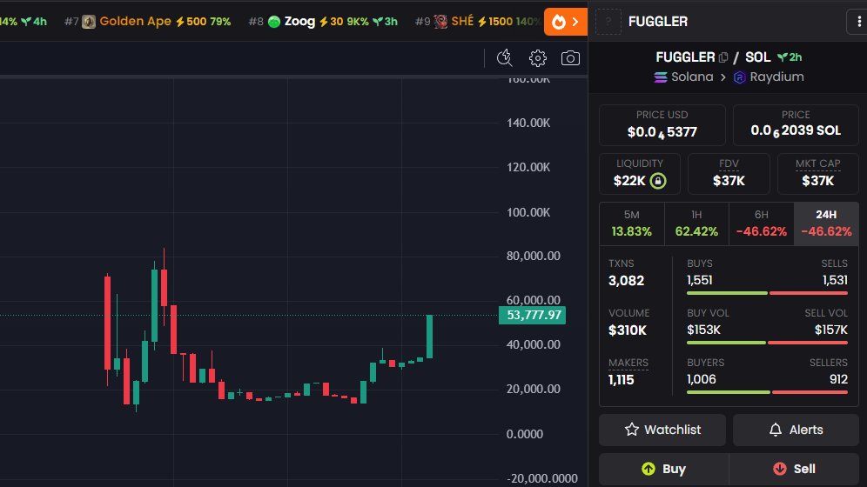Click the FDV $37K box
This screenshot has width=867, height=487.
point(729,174)
